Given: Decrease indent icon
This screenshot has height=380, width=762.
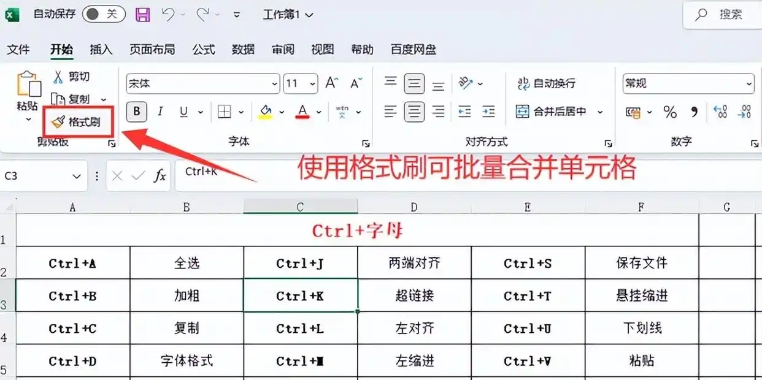Looking at the screenshot, I should 465,112.
